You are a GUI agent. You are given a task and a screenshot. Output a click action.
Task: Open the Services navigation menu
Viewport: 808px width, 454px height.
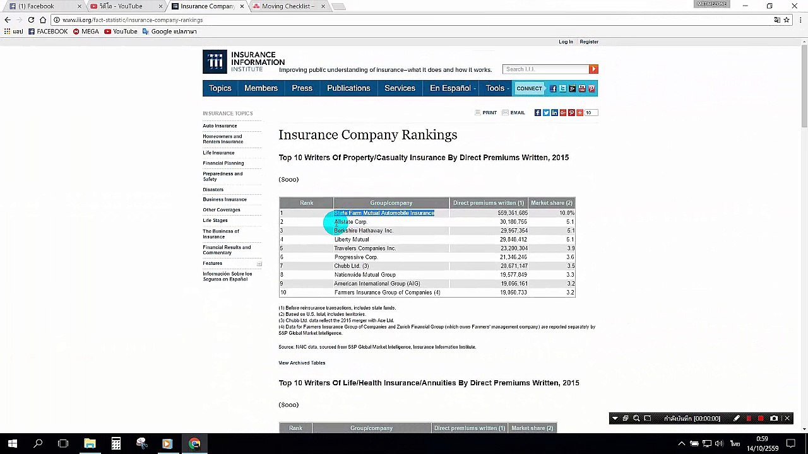(x=400, y=88)
